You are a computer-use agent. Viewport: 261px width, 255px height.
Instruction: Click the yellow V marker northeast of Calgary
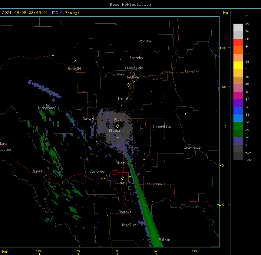tap(130, 177)
